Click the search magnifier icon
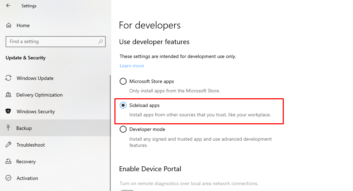This screenshot has height=191, width=353. (x=101, y=42)
